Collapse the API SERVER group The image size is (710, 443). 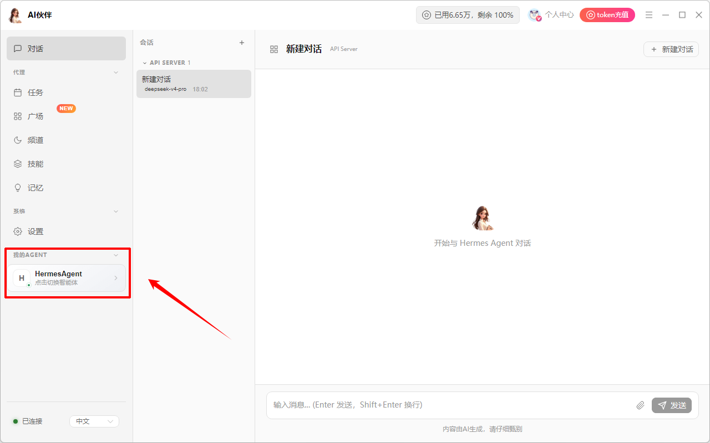click(166, 63)
